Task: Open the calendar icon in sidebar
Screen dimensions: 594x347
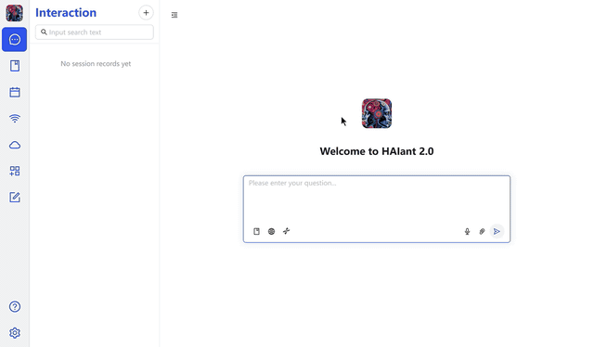Action: tap(15, 92)
